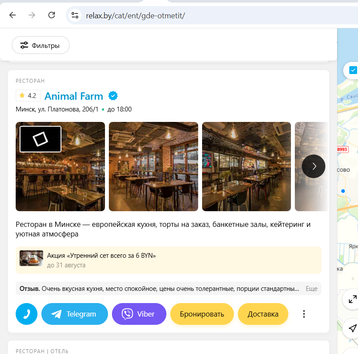Image resolution: width=358 pixels, height=354 pixels.
Task: View the second restaurant interior photo
Action: coord(153,166)
